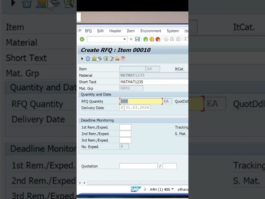The height and width of the screenshot is (199, 265).
Task: Click the Item number field showing 10
Action: pyautogui.click(x=153, y=69)
